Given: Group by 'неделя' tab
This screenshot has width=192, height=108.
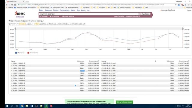Looking at the screenshot, I should pos(29,24).
